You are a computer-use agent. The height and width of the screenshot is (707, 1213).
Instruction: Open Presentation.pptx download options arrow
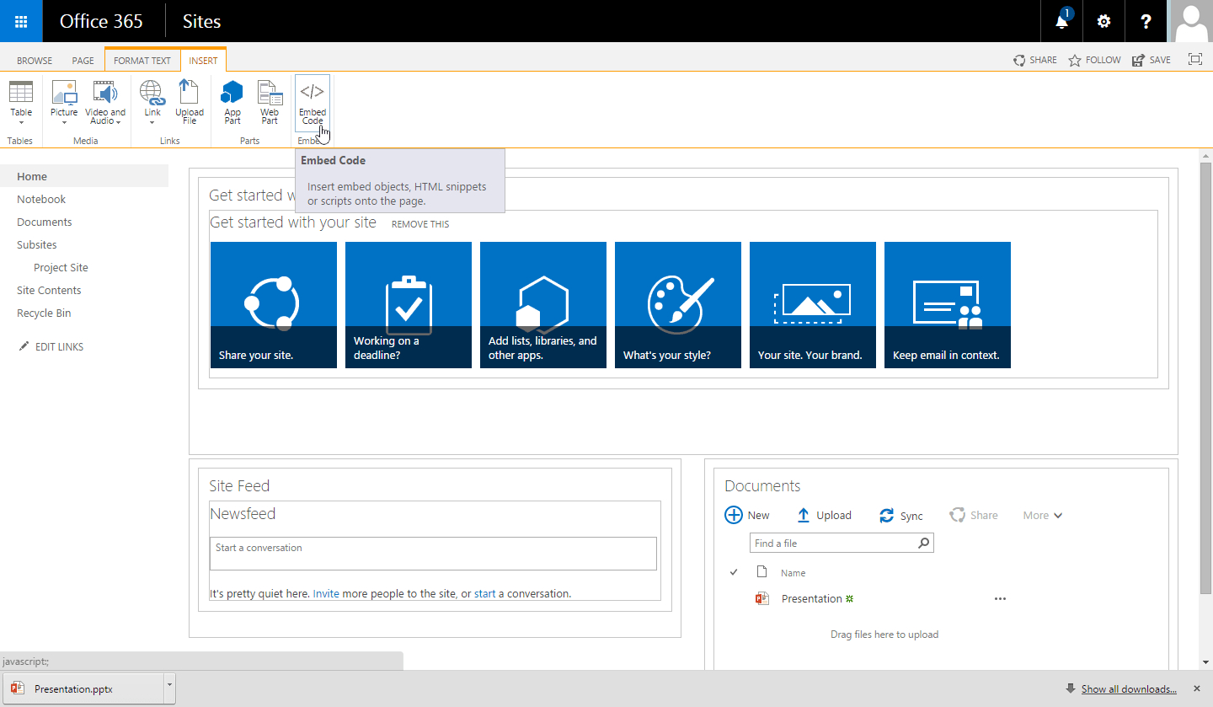click(x=169, y=686)
